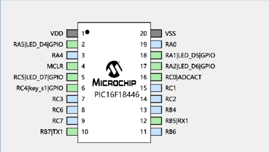This screenshot has height=152, width=269.
Task: Click the pin 1 orientation dot
Action: click(x=87, y=32)
